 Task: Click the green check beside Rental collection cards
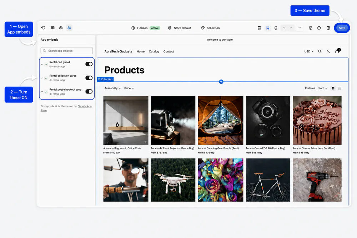46,78
